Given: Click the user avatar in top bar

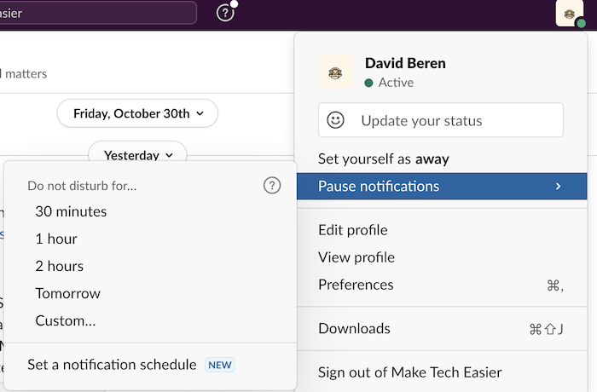Looking at the screenshot, I should pyautogui.click(x=570, y=14).
